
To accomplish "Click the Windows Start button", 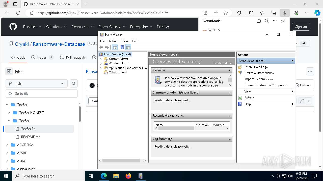I will tap(6, 176).
